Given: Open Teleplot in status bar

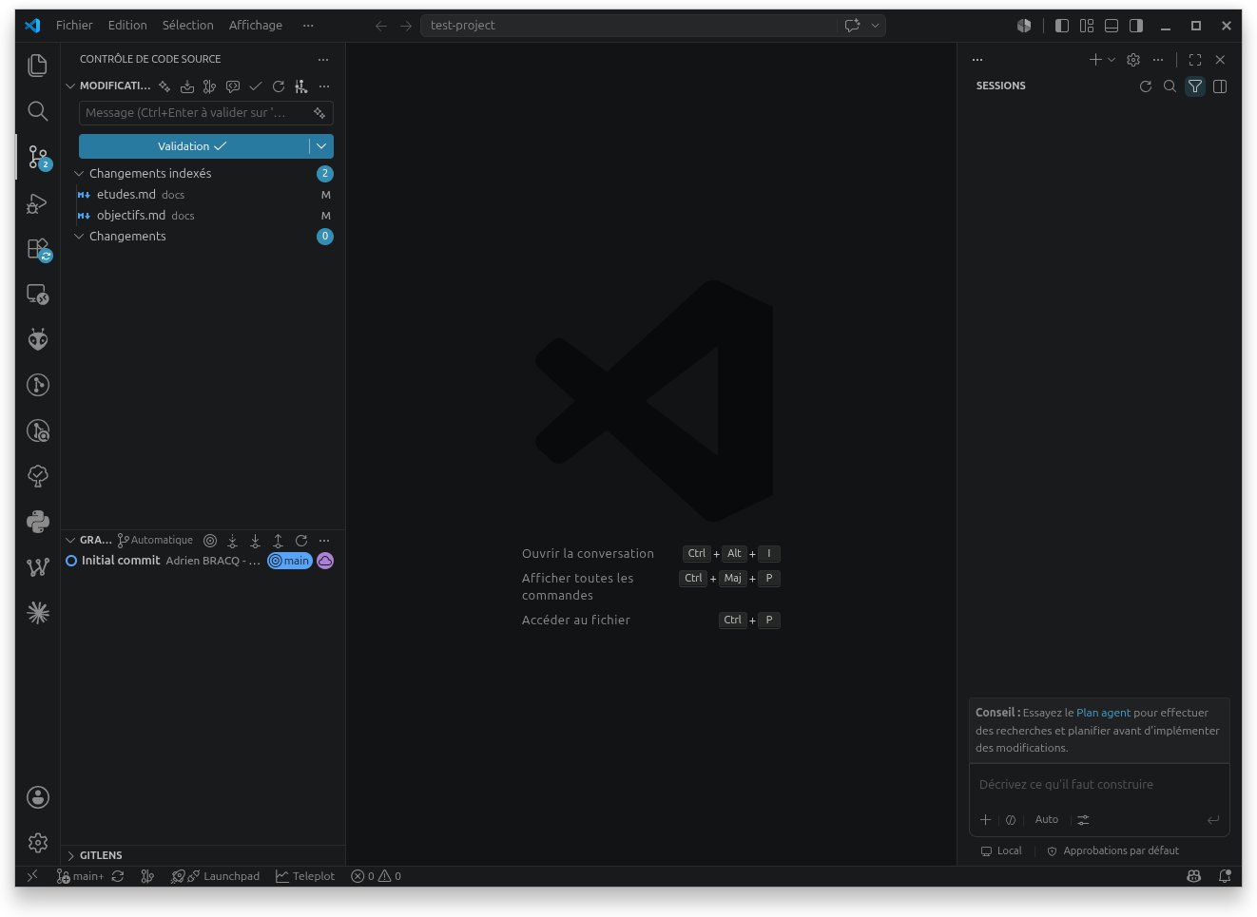Looking at the screenshot, I should pyautogui.click(x=305, y=876).
